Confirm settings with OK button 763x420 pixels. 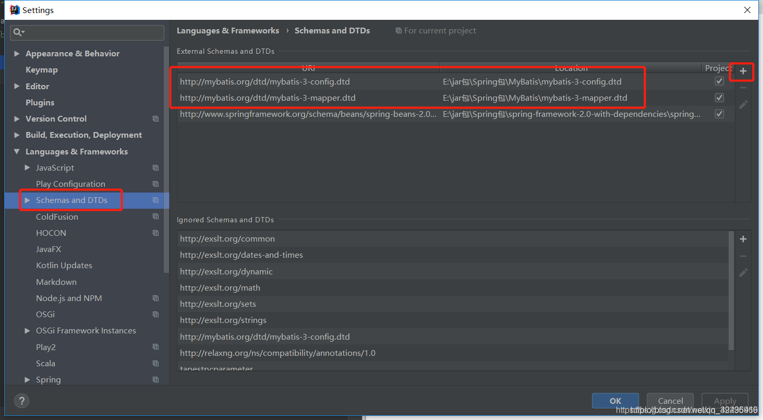615,401
